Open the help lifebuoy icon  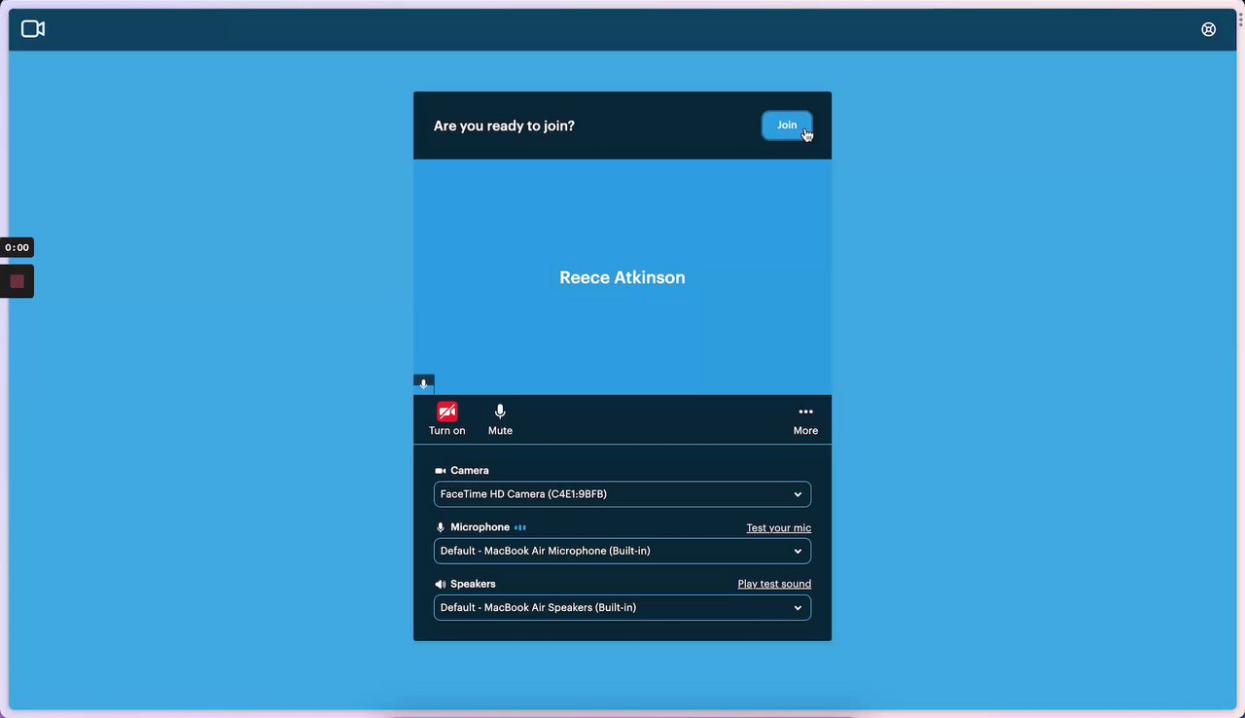coord(1208,29)
